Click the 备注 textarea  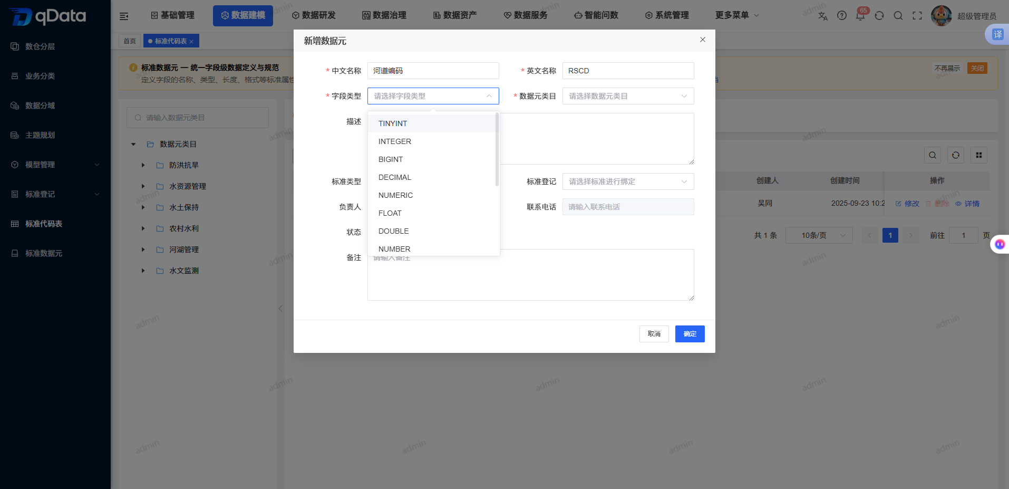click(531, 275)
